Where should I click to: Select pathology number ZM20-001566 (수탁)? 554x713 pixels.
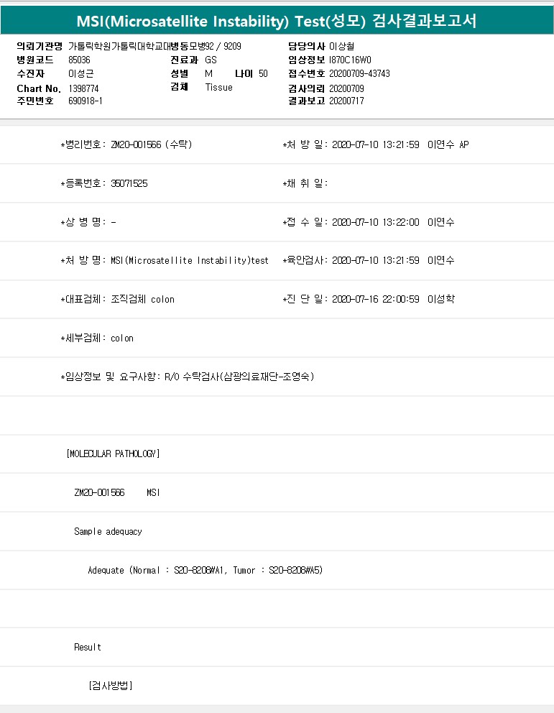click(x=152, y=144)
